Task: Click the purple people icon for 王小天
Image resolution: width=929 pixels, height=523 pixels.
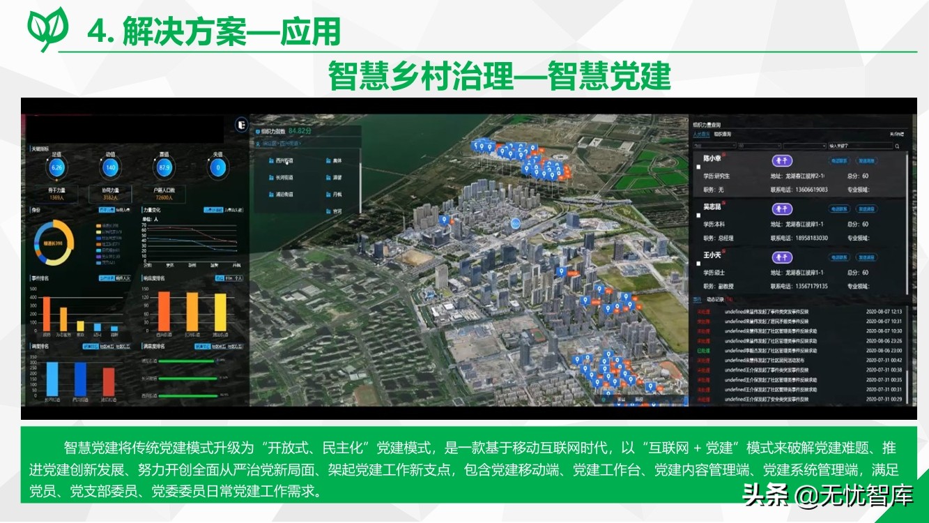Action: click(783, 257)
